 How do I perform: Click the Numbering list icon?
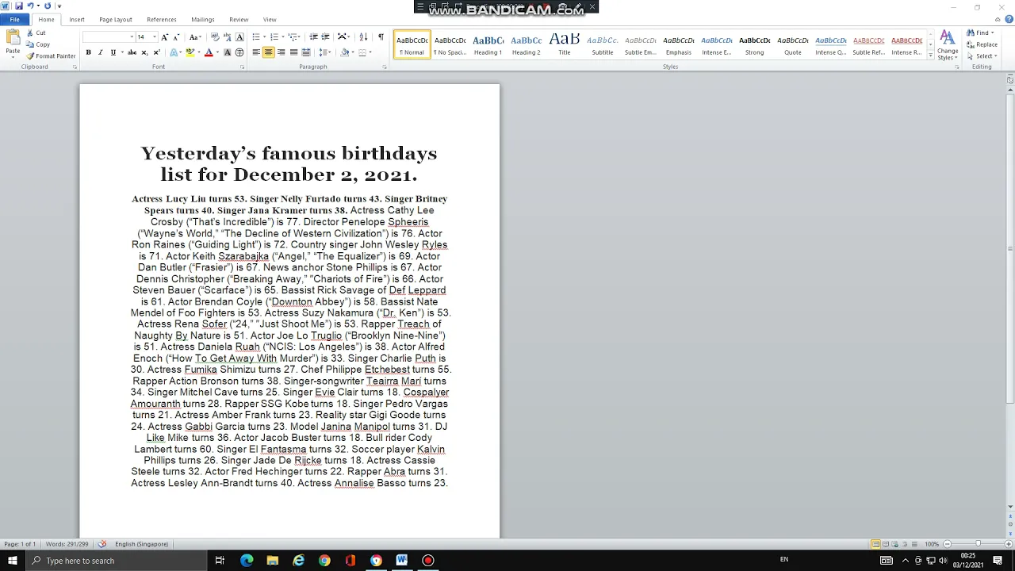coord(274,37)
